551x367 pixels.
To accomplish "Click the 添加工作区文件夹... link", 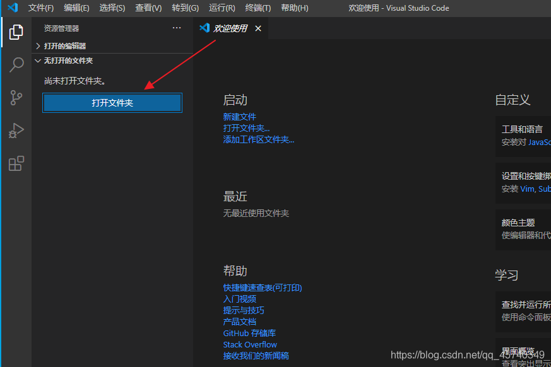I will (259, 140).
